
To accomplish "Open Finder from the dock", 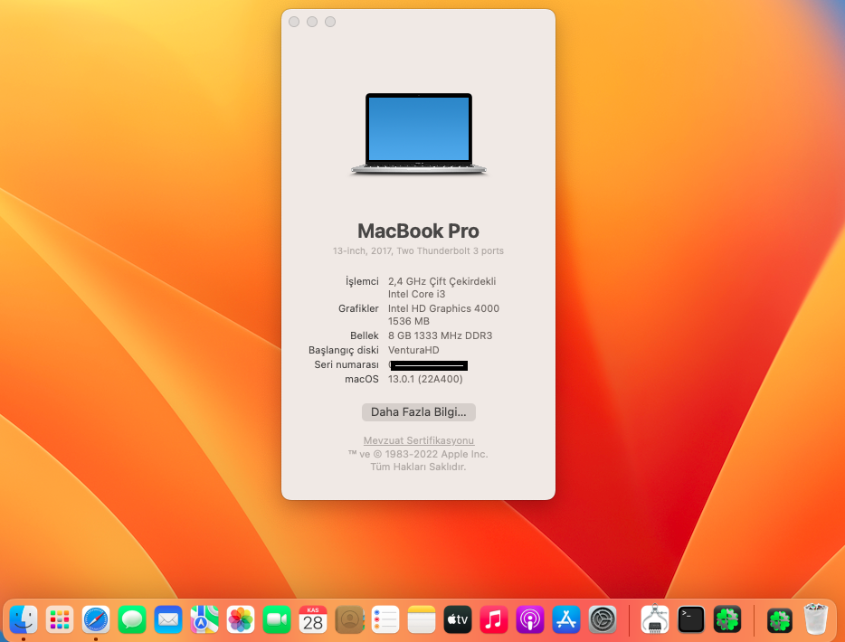I will [x=24, y=619].
